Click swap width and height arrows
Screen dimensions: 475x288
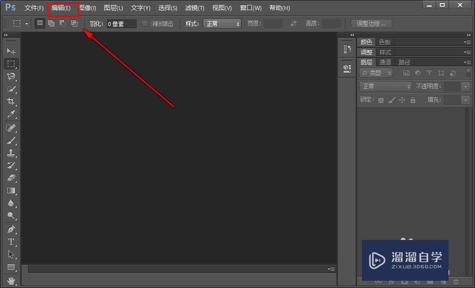293,23
